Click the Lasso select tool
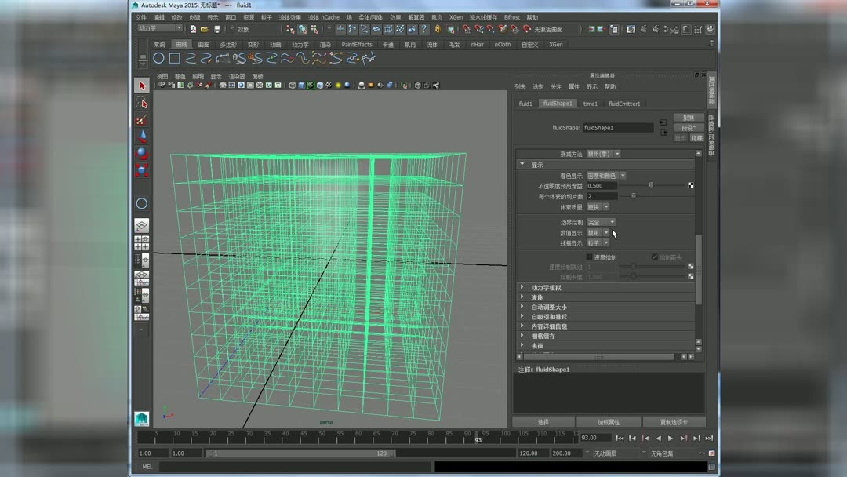Screen dimensions: 847x477 pos(142,103)
